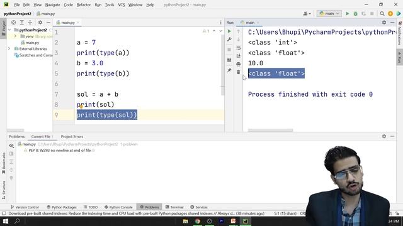
Task: Switch to the Project Errors tab
Action: pyautogui.click(x=72, y=137)
